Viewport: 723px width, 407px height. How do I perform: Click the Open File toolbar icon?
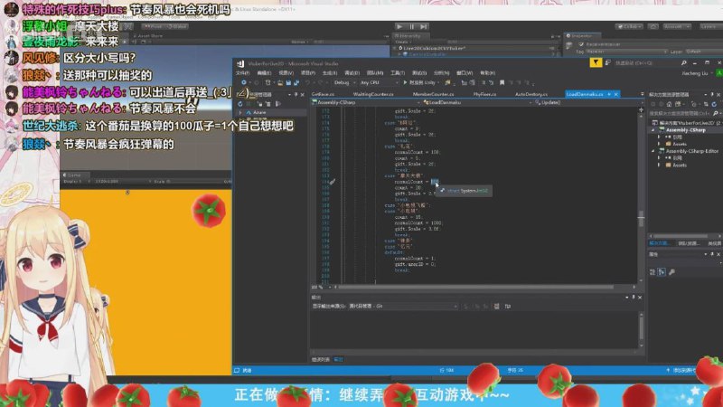coord(280,82)
